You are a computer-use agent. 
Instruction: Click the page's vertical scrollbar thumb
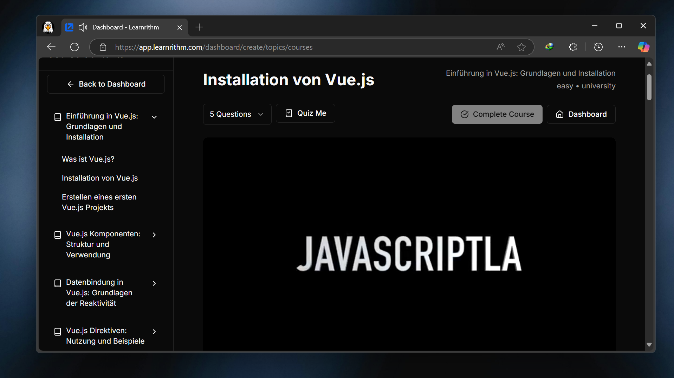coord(649,88)
